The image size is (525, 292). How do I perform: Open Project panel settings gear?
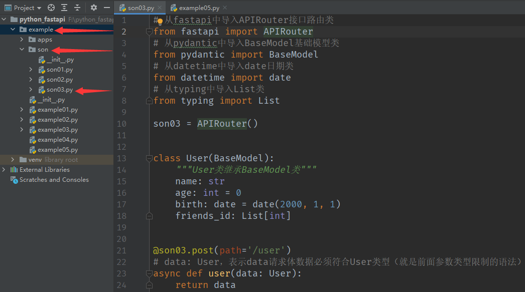pos(93,8)
